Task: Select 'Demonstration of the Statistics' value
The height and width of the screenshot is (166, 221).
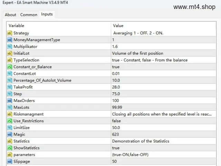Action: tap(141, 141)
